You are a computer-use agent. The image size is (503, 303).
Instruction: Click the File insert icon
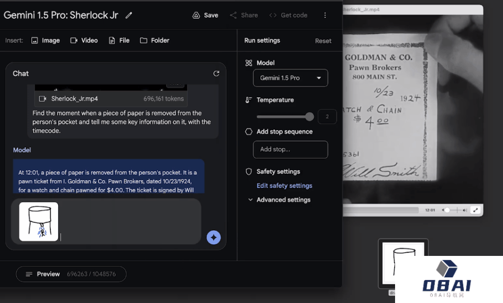pos(112,40)
